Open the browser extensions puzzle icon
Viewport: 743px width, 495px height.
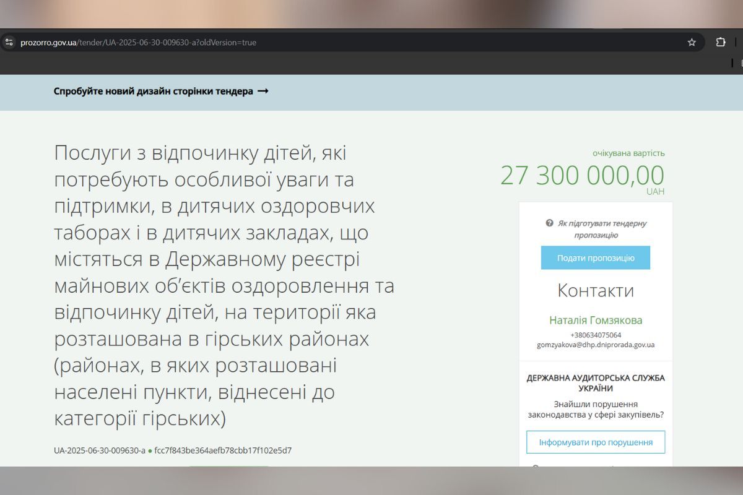(x=719, y=42)
